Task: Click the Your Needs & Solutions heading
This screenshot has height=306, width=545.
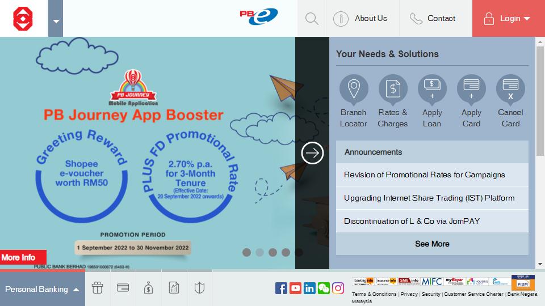Action: pos(387,54)
